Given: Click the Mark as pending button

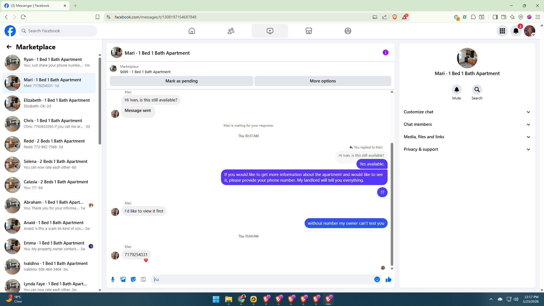Looking at the screenshot, I should coord(181,81).
